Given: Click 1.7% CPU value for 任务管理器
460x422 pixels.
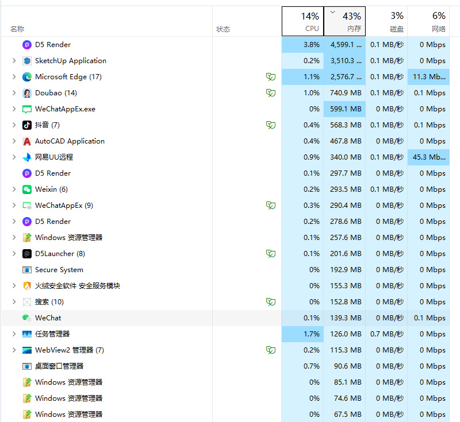Looking at the screenshot, I should [x=303, y=334].
